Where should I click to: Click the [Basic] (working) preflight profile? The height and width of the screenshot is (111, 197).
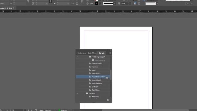pyautogui.click(x=46, y=110)
